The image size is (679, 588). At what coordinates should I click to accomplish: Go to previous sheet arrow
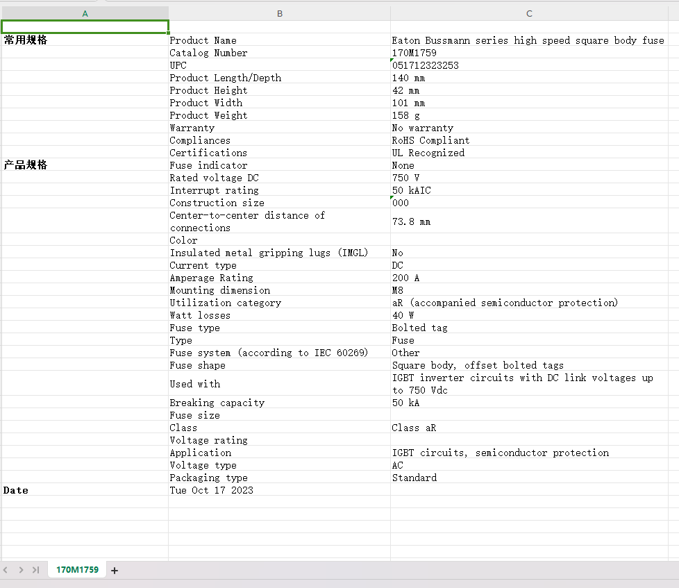pyautogui.click(x=5, y=570)
